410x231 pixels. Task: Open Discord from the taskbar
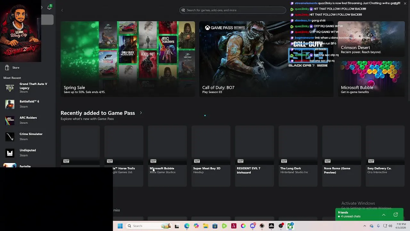pos(253,226)
